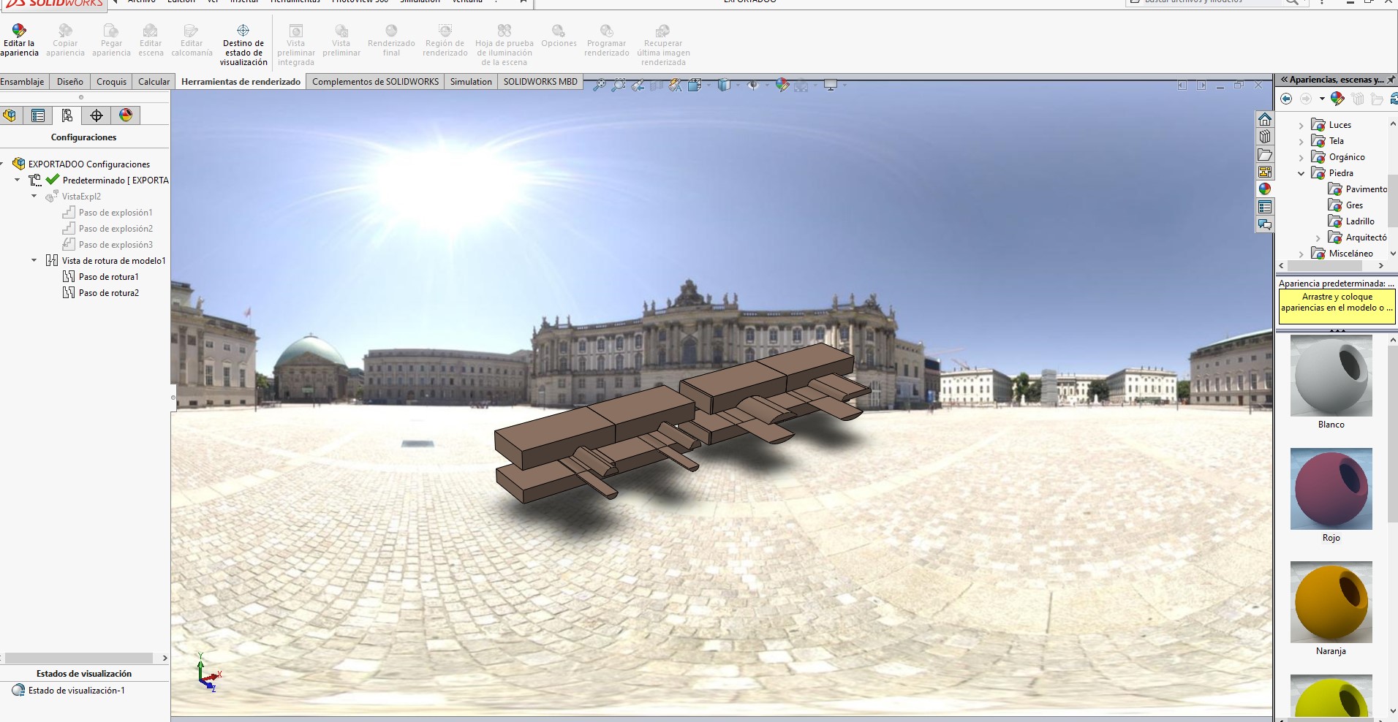Click refresh icon in Apariencias panel toolbar
The image size is (1398, 722).
(1394, 99)
